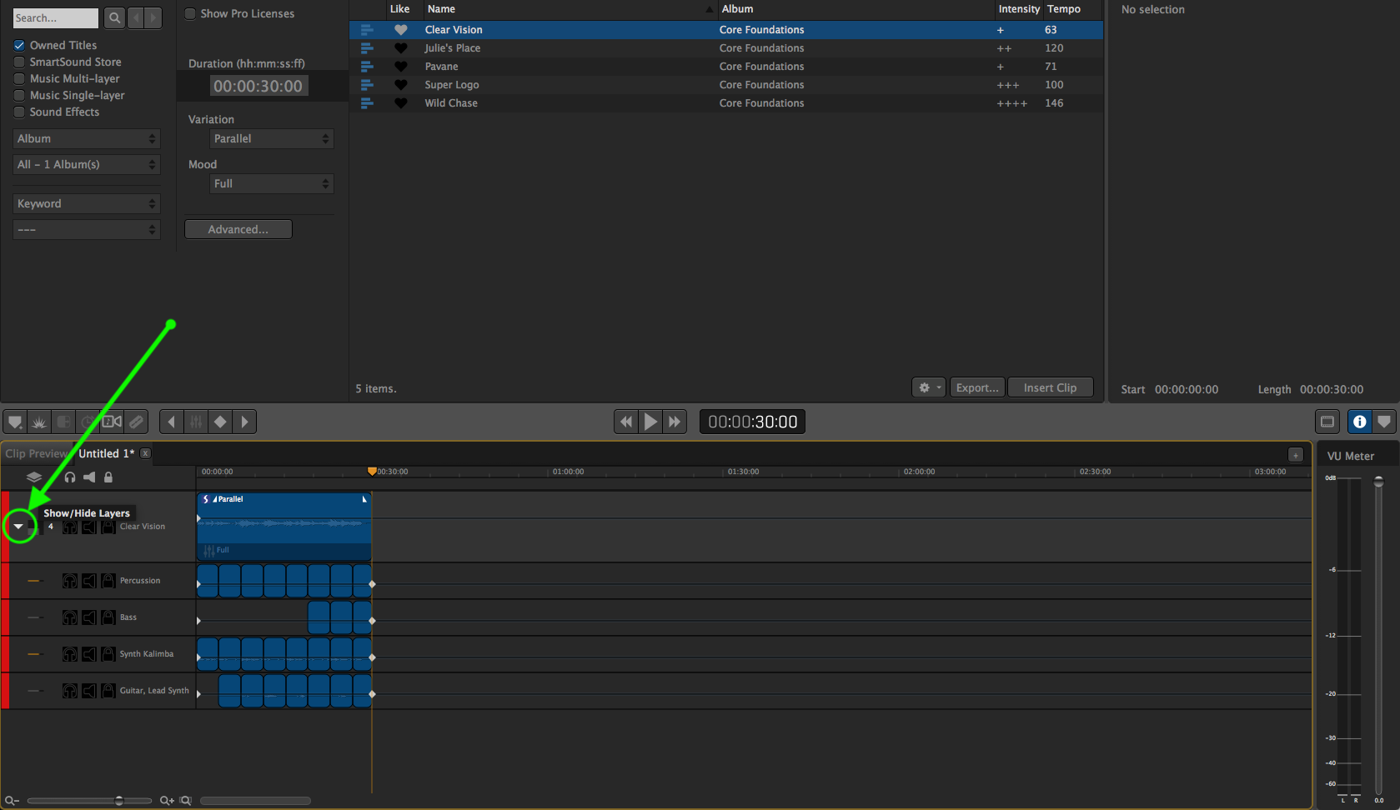Collapse layers with Show/Hide Layers triangle

pyautogui.click(x=18, y=527)
